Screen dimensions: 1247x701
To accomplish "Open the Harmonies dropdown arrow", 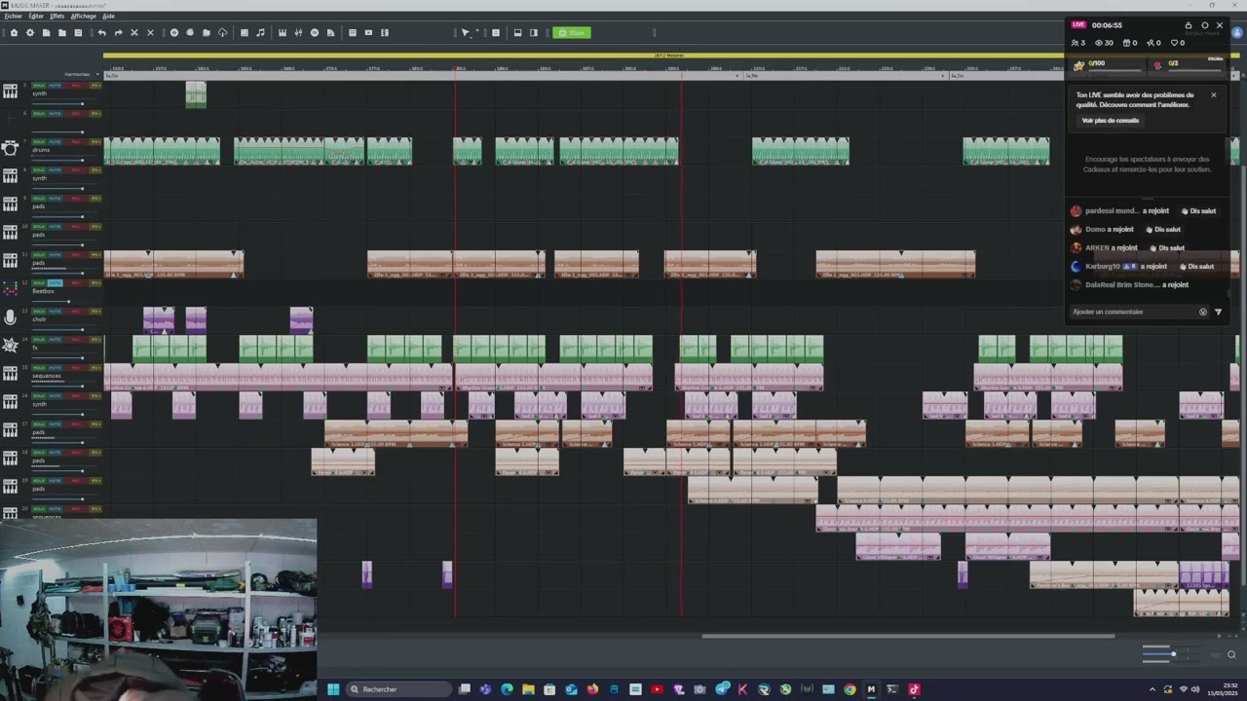I will pyautogui.click(x=97, y=74).
